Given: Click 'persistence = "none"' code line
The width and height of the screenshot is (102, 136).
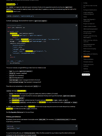Looking at the screenshot, I should click(x=14, y=128).
